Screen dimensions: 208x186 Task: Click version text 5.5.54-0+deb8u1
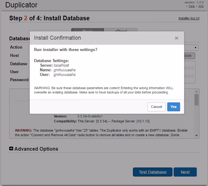click(90, 116)
